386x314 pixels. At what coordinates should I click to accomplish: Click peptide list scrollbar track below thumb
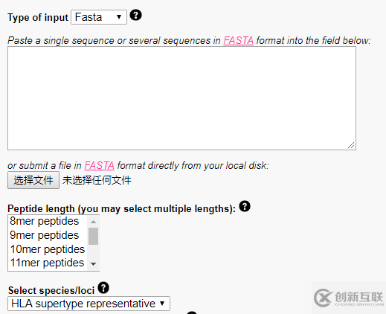tap(93, 251)
